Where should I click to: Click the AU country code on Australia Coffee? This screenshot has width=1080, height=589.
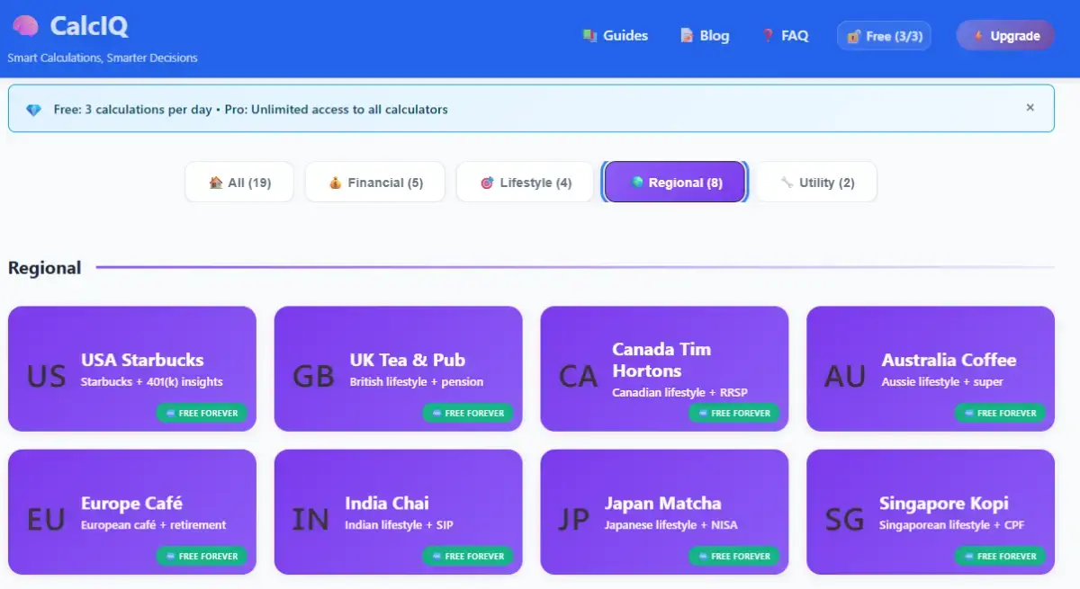[x=844, y=375]
